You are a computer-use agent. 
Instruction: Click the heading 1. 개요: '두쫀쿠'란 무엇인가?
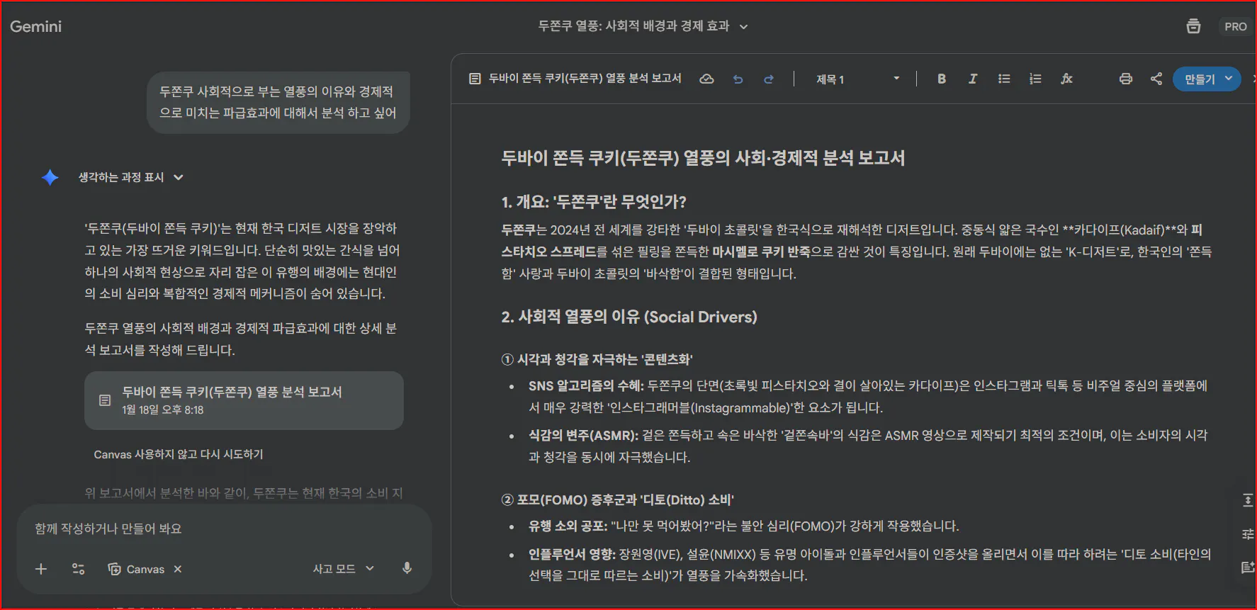(x=594, y=202)
